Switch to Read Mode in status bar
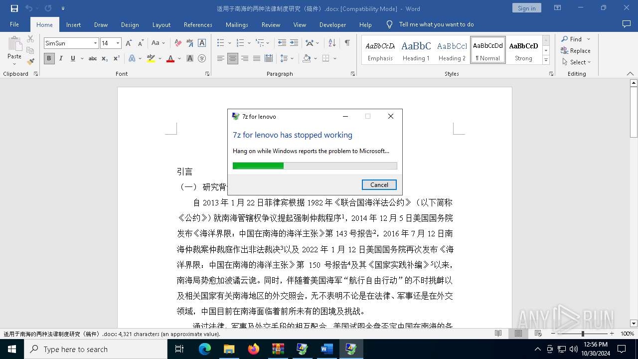The height and width of the screenshot is (359, 638). [498, 334]
